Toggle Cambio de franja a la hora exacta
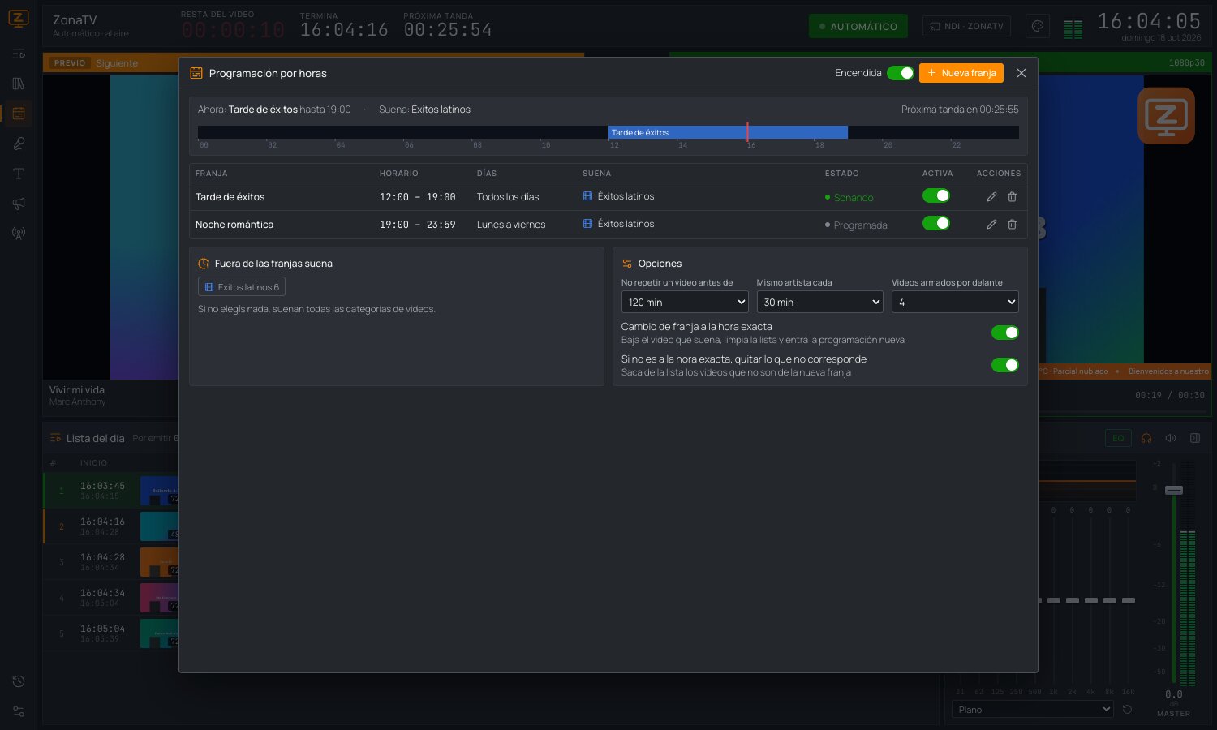The height and width of the screenshot is (730, 1217). point(1005,333)
